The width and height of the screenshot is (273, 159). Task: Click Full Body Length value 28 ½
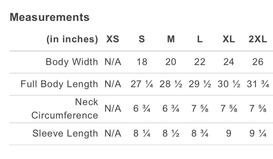point(171,84)
